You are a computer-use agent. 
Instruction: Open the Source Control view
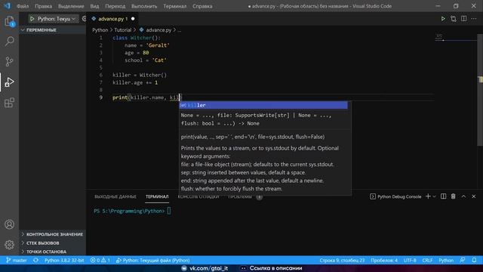coord(10,62)
